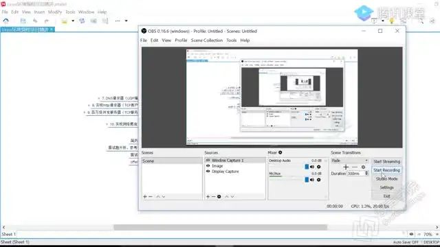The width and height of the screenshot is (440, 247).
Task: Click the Duration 300ms input field
Action: click(x=355, y=174)
